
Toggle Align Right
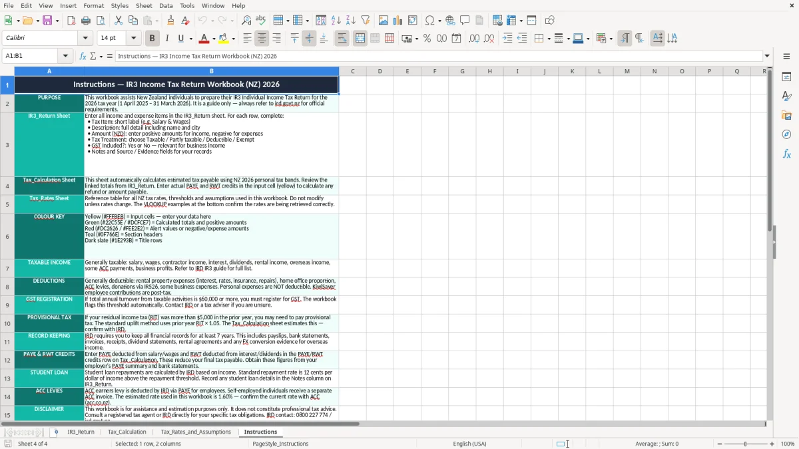point(276,39)
